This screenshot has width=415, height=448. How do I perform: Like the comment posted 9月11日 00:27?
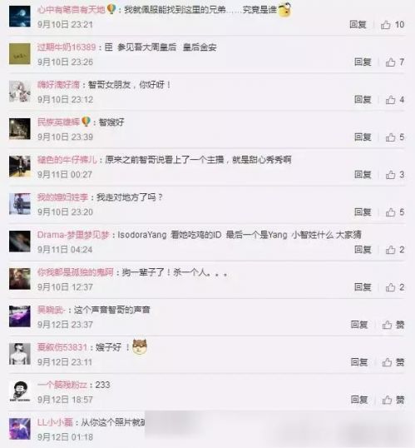tap(395, 175)
